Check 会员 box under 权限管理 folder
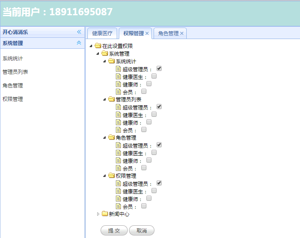Viewport: 300px width, 238px height. (x=144, y=206)
